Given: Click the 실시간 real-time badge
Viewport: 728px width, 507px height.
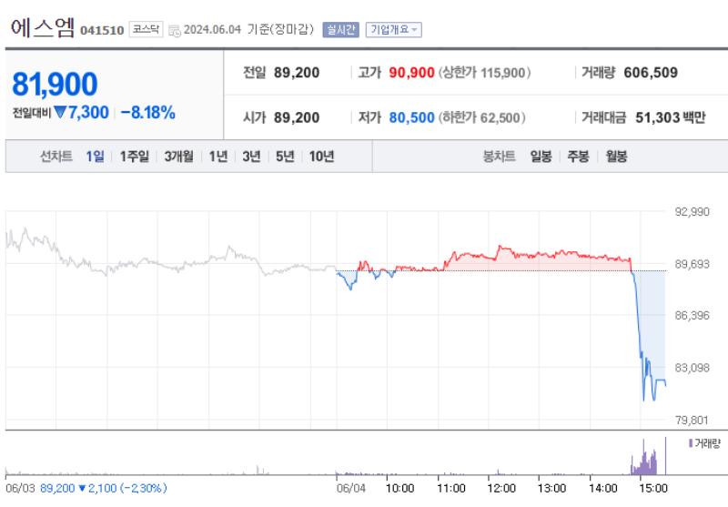Looking at the screenshot, I should (341, 29).
